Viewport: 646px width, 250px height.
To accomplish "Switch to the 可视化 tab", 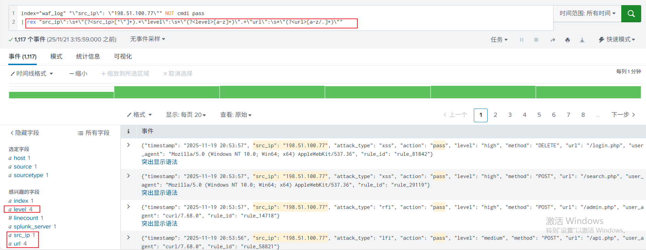I will (x=123, y=57).
